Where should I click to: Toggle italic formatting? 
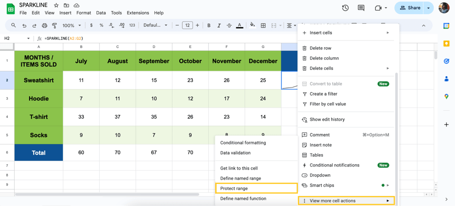(219, 25)
